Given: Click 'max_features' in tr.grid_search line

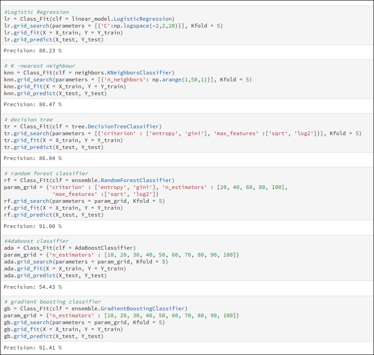Looking at the screenshot, I should click(236, 133).
